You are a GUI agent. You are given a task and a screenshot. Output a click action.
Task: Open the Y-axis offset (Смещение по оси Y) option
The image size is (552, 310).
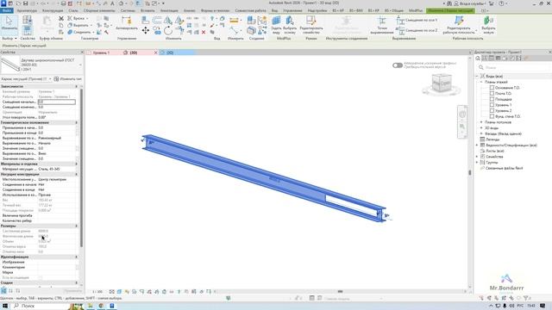(x=417, y=21)
